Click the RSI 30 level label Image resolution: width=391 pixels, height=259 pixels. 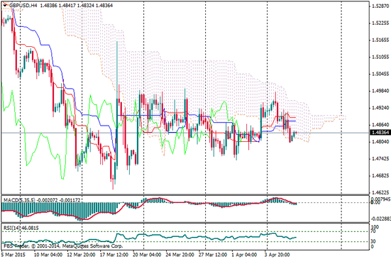pyautogui.click(x=373, y=241)
